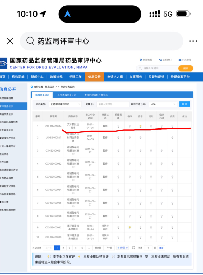Click 药理毒理 bulb icon for CXHS2400034

click(x=118, y=126)
